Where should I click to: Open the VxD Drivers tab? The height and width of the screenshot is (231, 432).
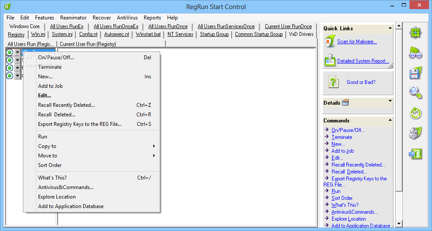click(301, 34)
